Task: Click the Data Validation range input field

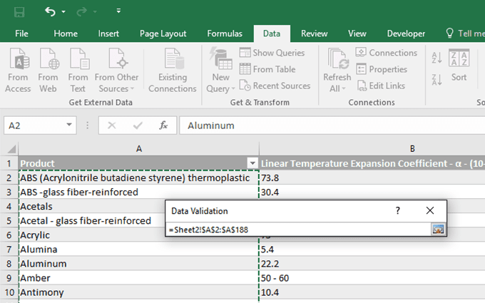Action: point(299,230)
